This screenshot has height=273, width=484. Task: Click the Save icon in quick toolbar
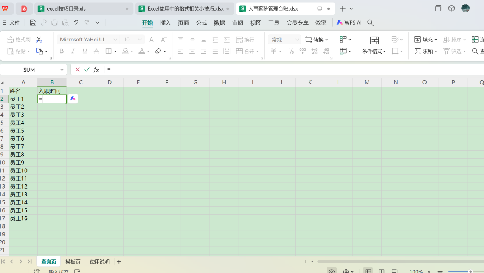click(33, 23)
